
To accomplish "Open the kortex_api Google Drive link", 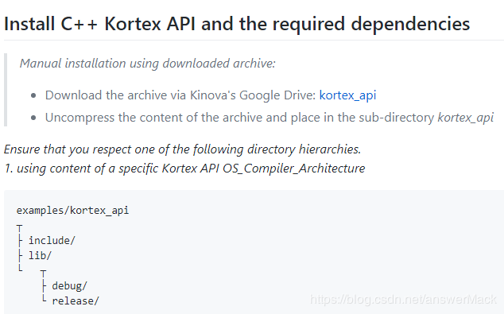I will (x=347, y=95).
